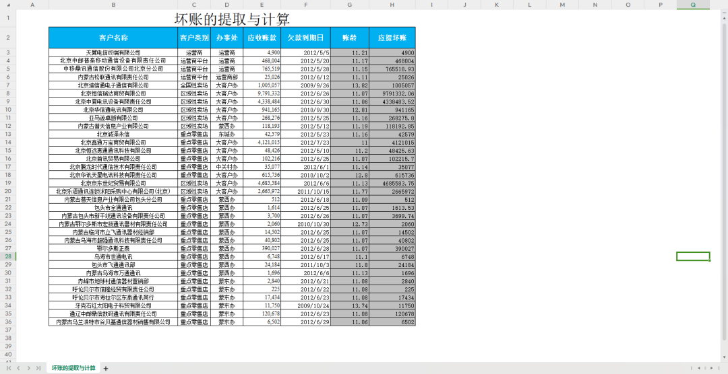The height and width of the screenshot is (374, 728).
Task: Click office cell 运营商部
Action: 227,77
